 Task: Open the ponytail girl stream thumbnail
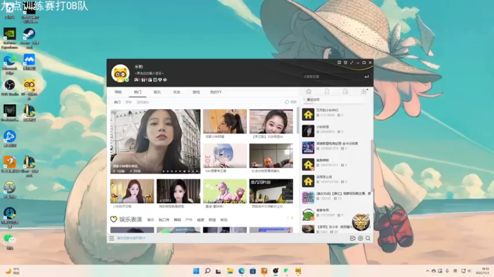click(225, 121)
